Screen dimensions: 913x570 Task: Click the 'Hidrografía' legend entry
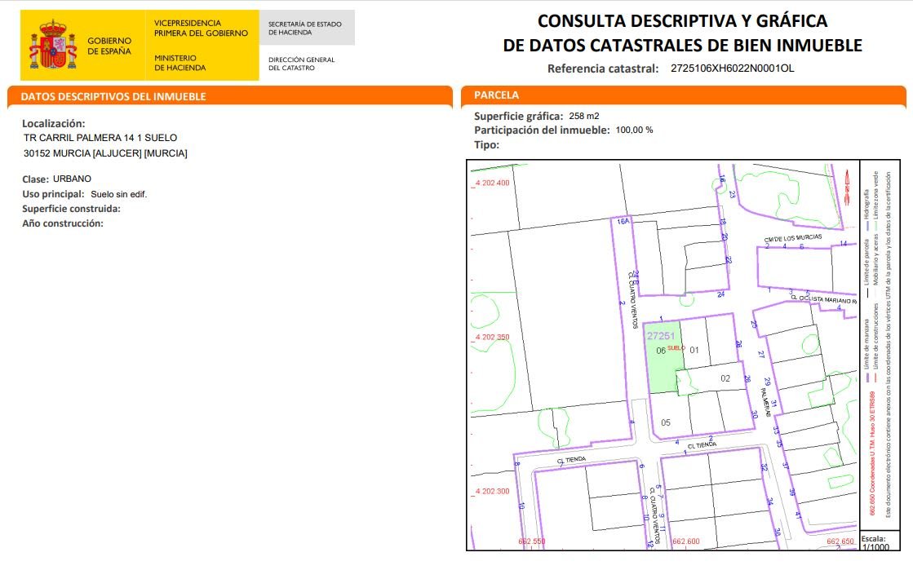pyautogui.click(x=867, y=211)
